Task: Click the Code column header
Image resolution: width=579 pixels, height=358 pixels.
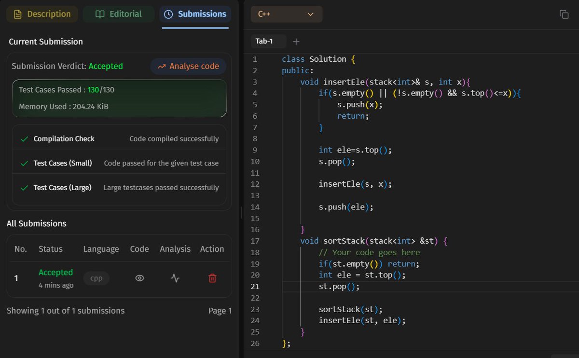Action: click(x=139, y=249)
